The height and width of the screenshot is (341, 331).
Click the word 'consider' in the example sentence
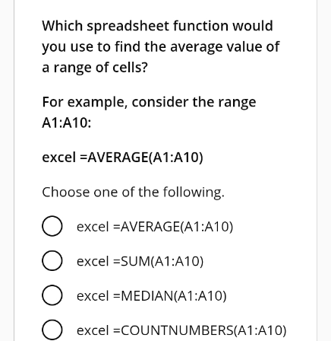160,102
